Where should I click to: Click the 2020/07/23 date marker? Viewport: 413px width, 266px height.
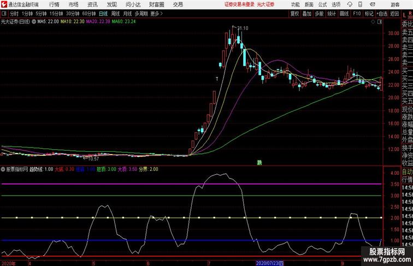(270, 263)
